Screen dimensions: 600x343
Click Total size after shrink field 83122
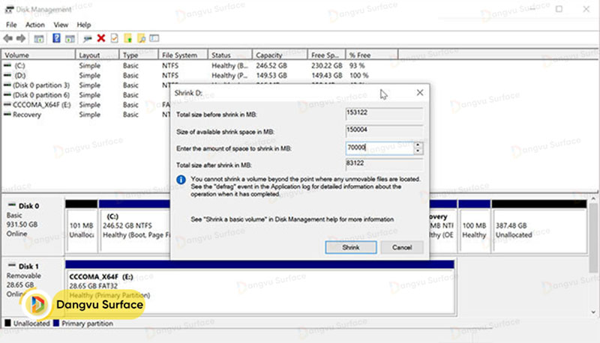[x=384, y=164]
